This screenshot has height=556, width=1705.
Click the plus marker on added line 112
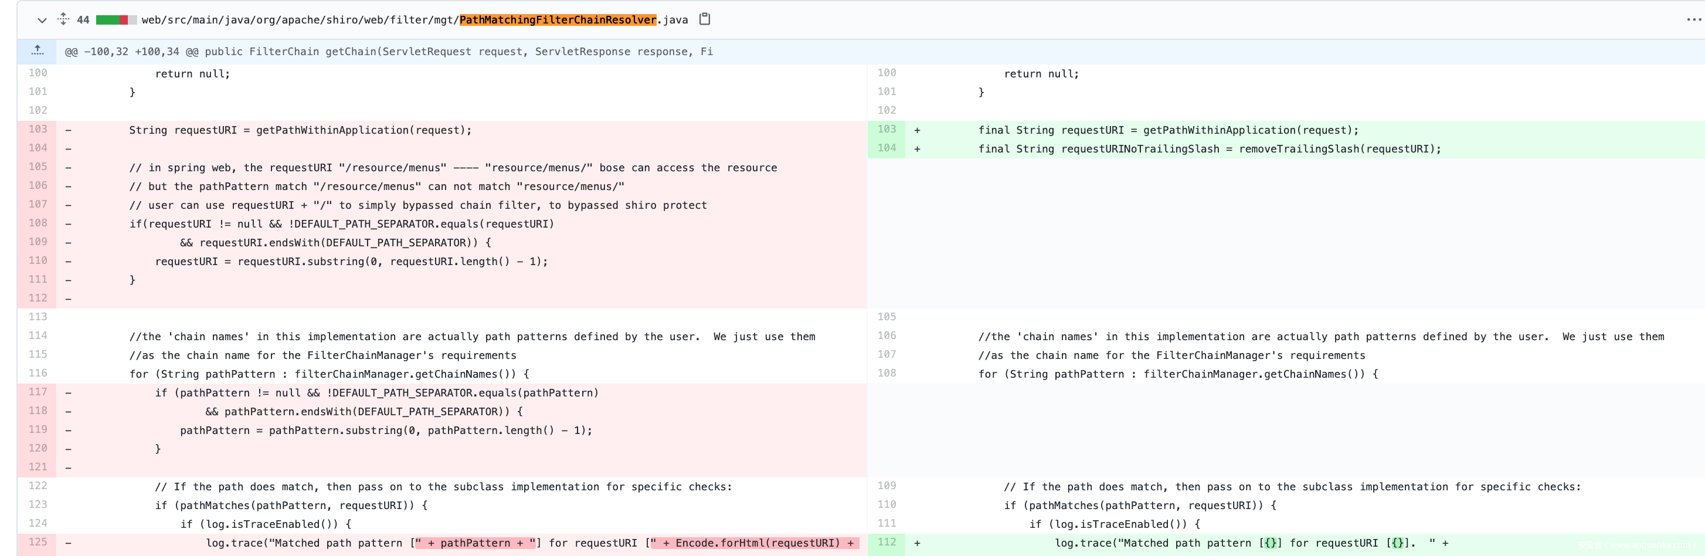918,544
